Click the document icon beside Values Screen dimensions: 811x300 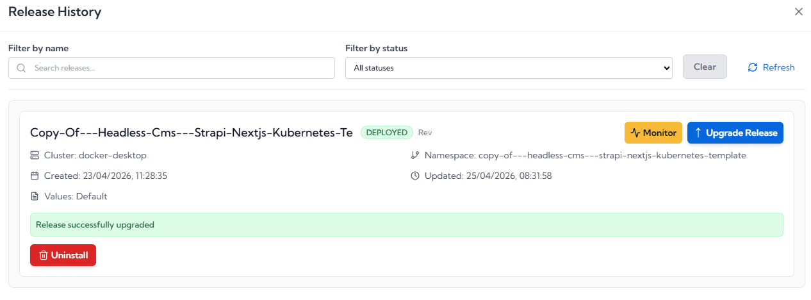coord(35,196)
